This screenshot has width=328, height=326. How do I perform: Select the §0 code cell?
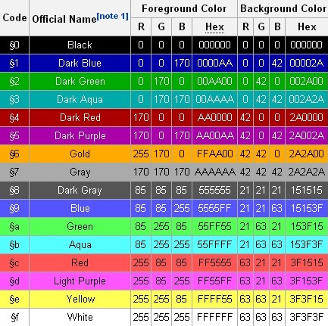click(14, 45)
